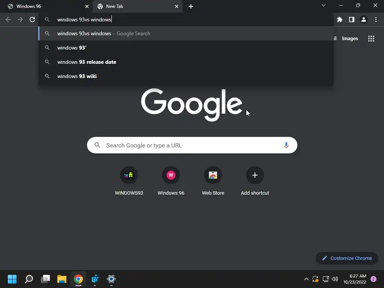Open the Images link
384x288 pixels.
coord(350,39)
